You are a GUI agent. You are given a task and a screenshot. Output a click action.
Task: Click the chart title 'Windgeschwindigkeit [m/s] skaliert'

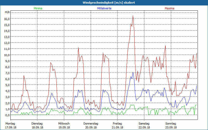pyautogui.click(x=109, y=3)
